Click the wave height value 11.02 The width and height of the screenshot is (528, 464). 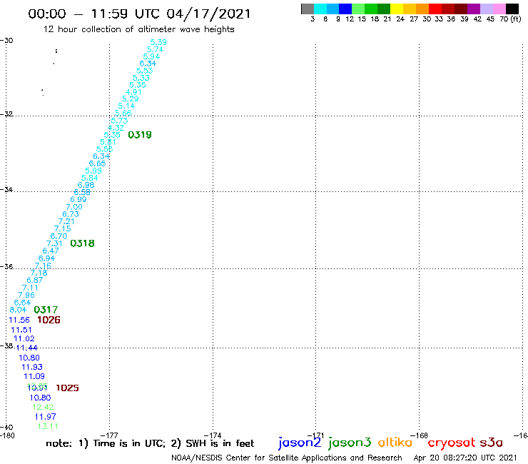point(24,338)
